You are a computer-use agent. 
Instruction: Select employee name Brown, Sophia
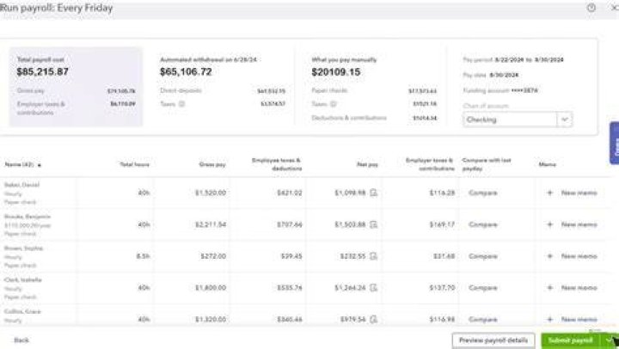point(23,248)
